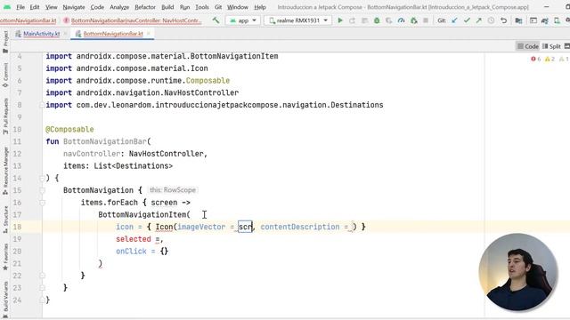Click line number 18 in the gutter
The image size is (570, 320).
pyautogui.click(x=17, y=227)
